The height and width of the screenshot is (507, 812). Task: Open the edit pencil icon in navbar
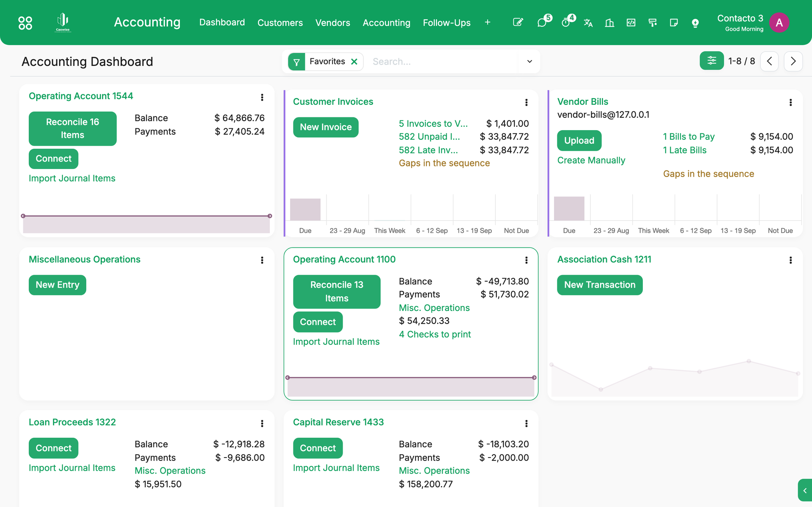point(518,22)
